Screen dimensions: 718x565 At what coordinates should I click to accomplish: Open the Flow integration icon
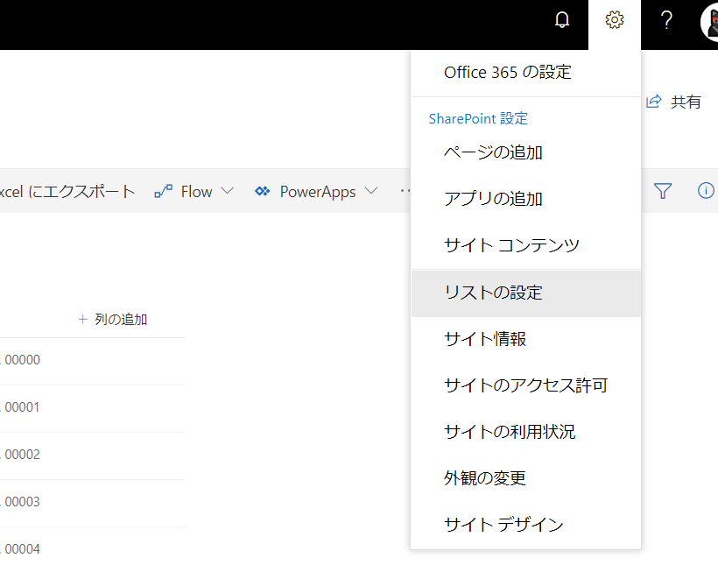(163, 191)
